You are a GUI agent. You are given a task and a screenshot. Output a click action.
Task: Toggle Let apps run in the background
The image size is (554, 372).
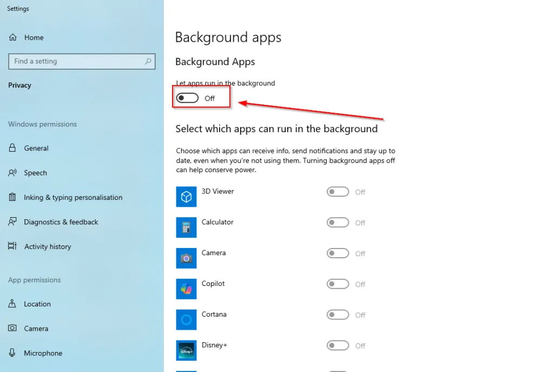pyautogui.click(x=187, y=98)
